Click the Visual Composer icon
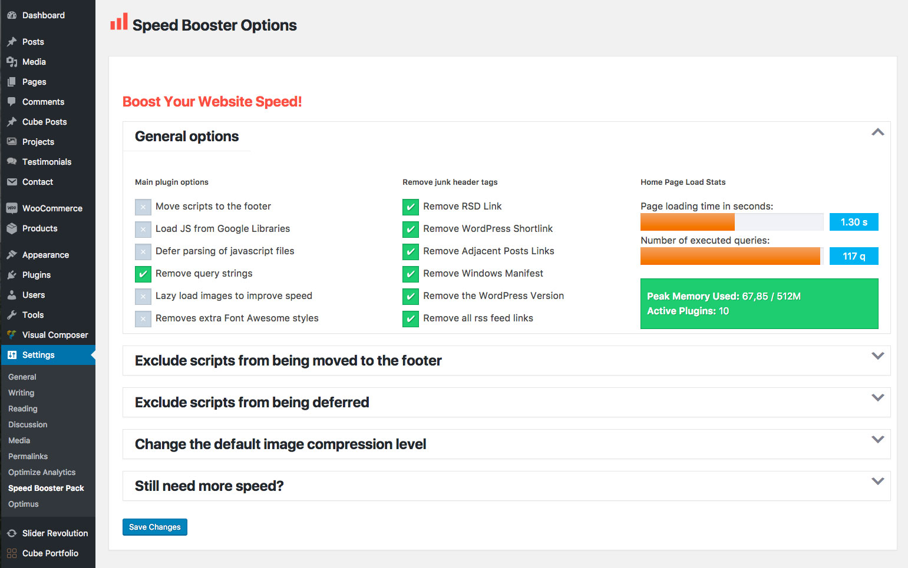Screen dimensions: 908x568 coord(12,335)
